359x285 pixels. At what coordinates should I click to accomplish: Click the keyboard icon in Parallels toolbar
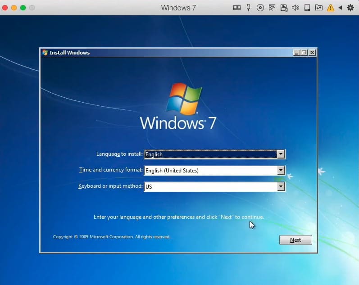[x=236, y=8]
